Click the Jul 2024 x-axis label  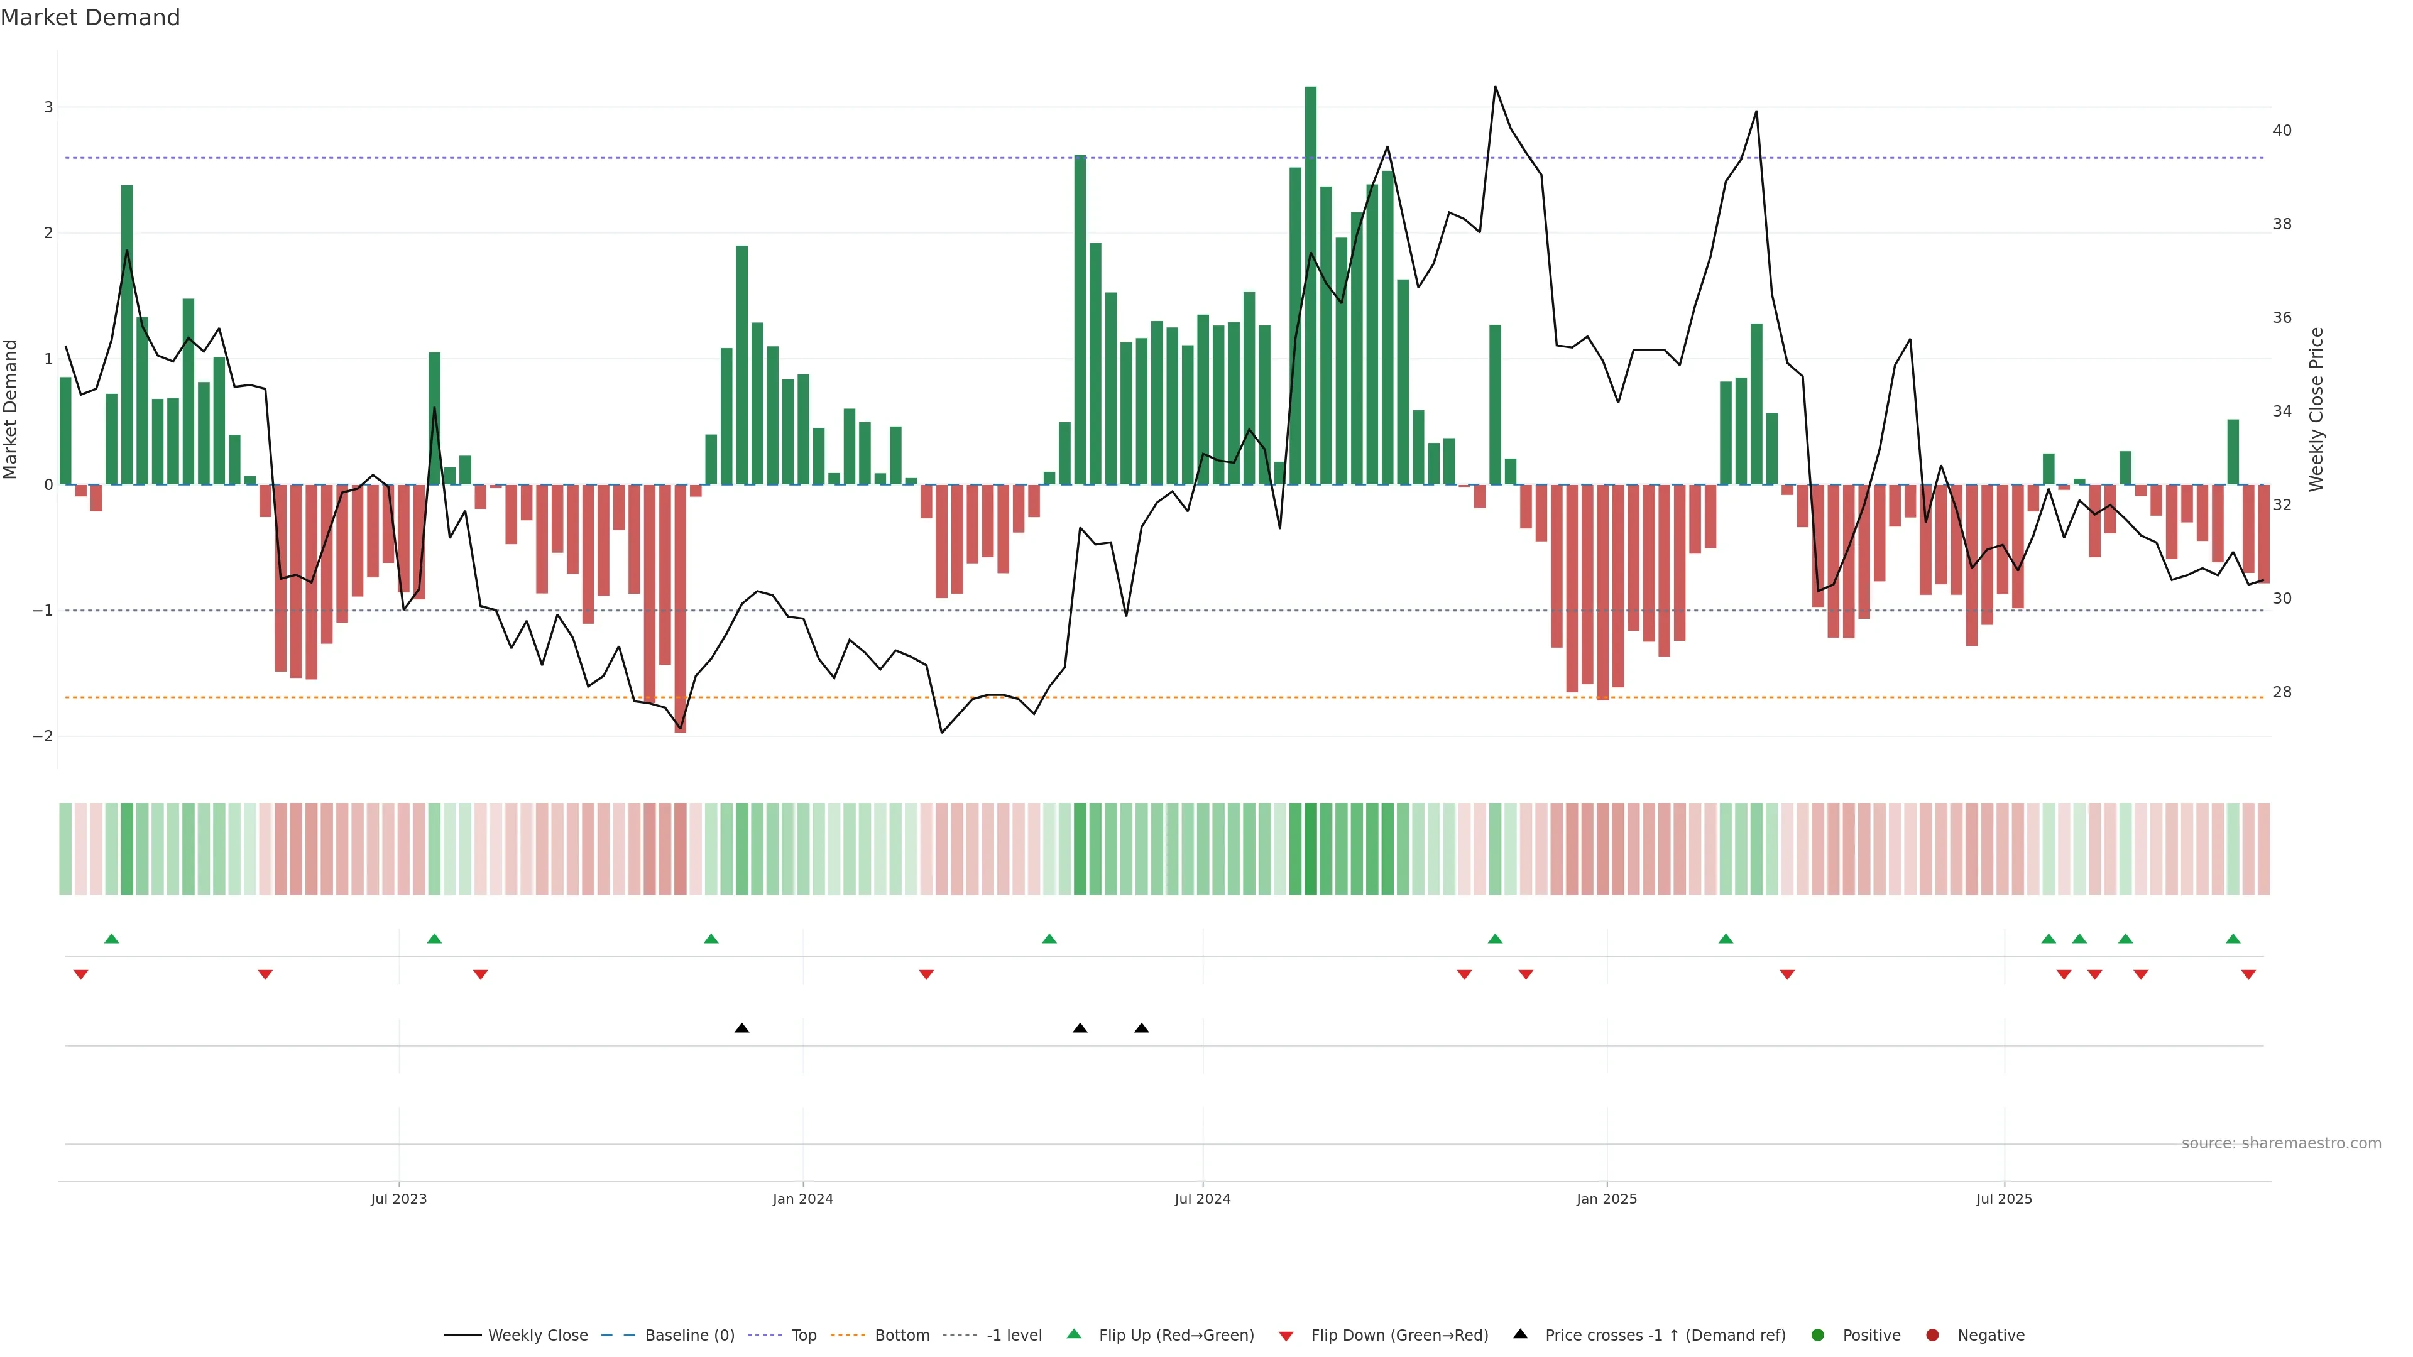click(x=1202, y=1199)
